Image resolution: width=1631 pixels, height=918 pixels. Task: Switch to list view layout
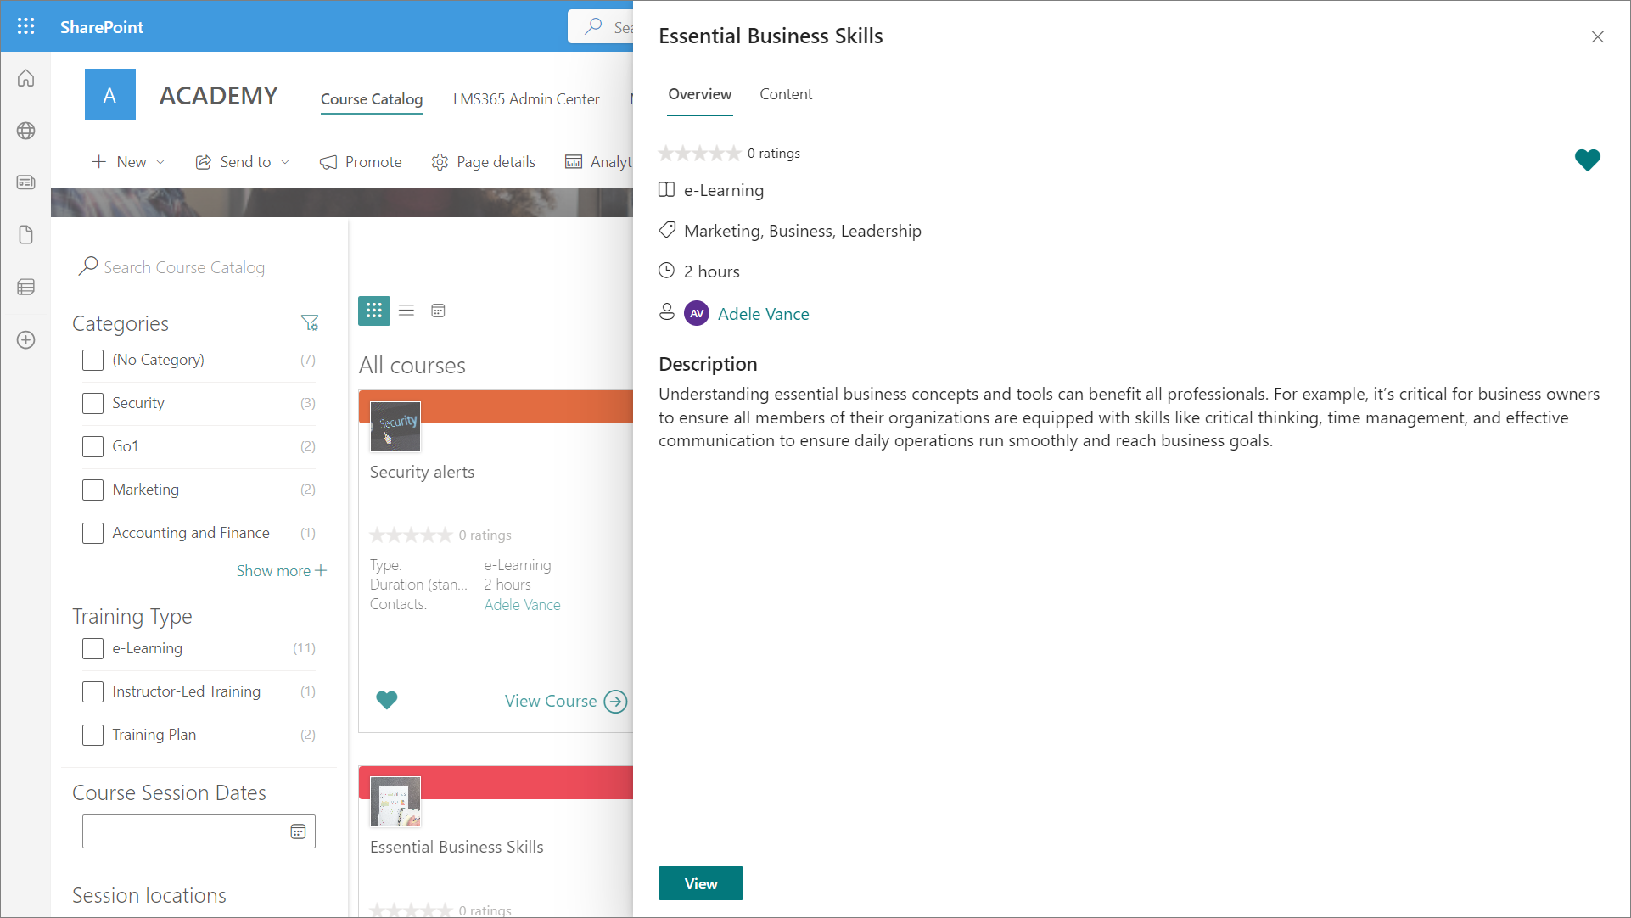click(406, 311)
